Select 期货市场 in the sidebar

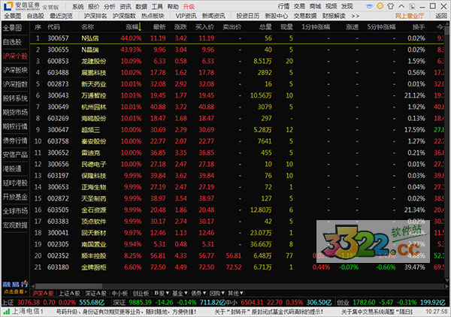click(x=15, y=113)
